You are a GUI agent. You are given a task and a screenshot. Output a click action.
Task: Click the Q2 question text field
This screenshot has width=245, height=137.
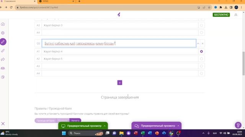pos(119,43)
